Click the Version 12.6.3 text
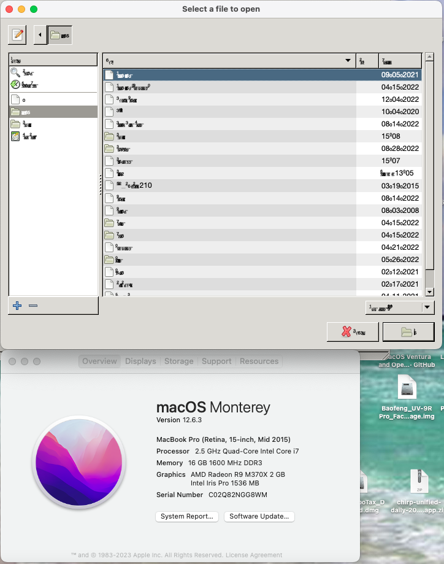This screenshot has width=444, height=564. tap(179, 420)
